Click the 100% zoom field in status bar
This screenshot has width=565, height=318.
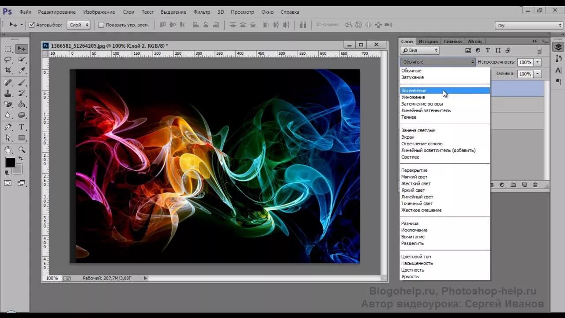pyautogui.click(x=52, y=278)
